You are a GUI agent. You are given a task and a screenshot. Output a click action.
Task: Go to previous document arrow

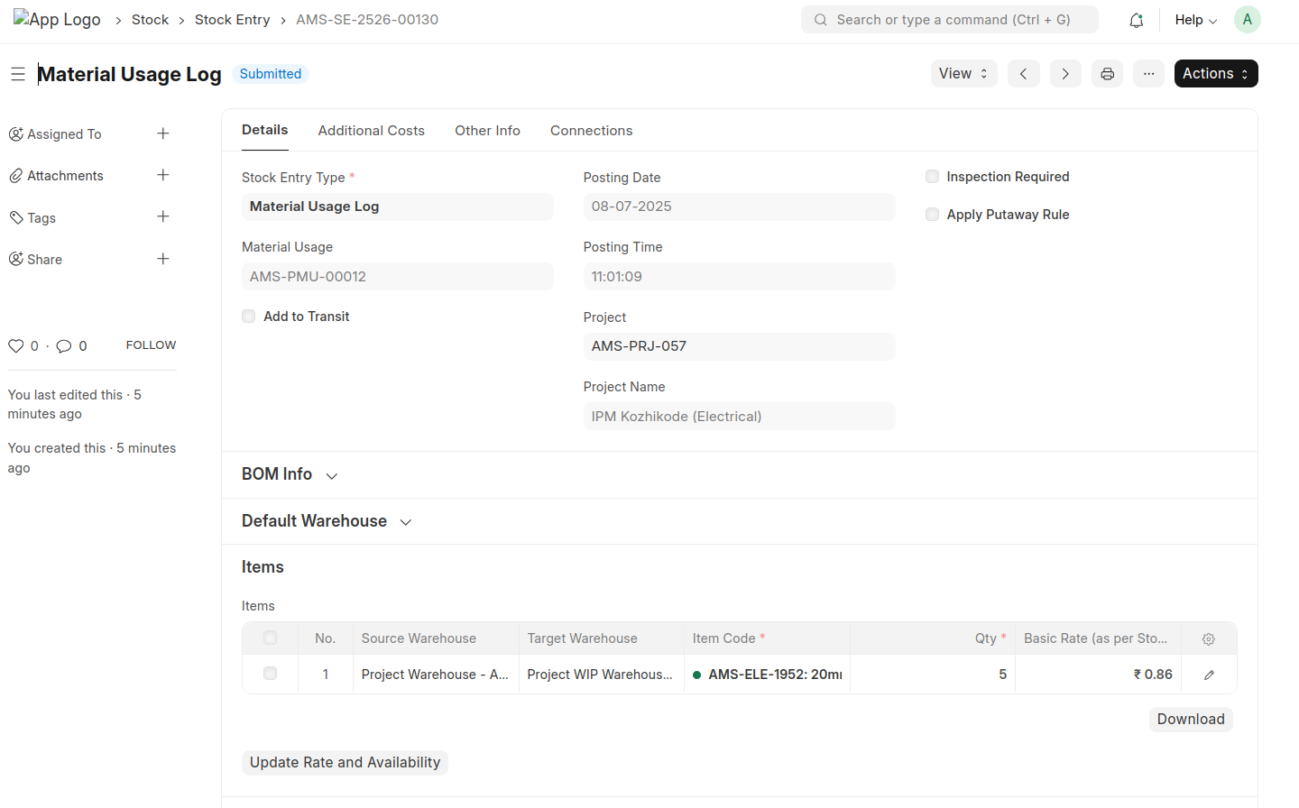1023,74
